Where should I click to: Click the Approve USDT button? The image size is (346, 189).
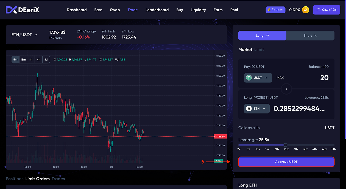pos(286,162)
